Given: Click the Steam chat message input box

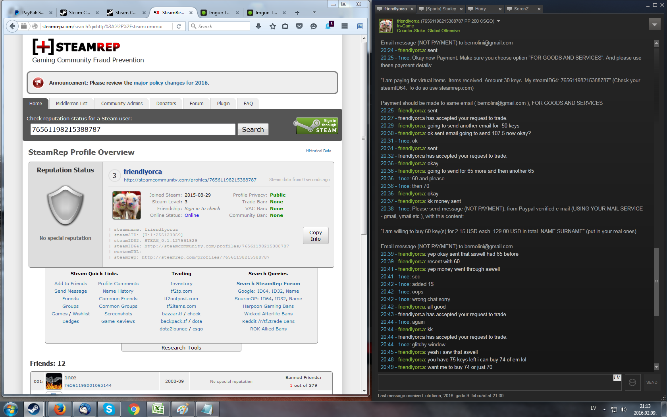Looking at the screenshot, I should pyautogui.click(x=496, y=382).
